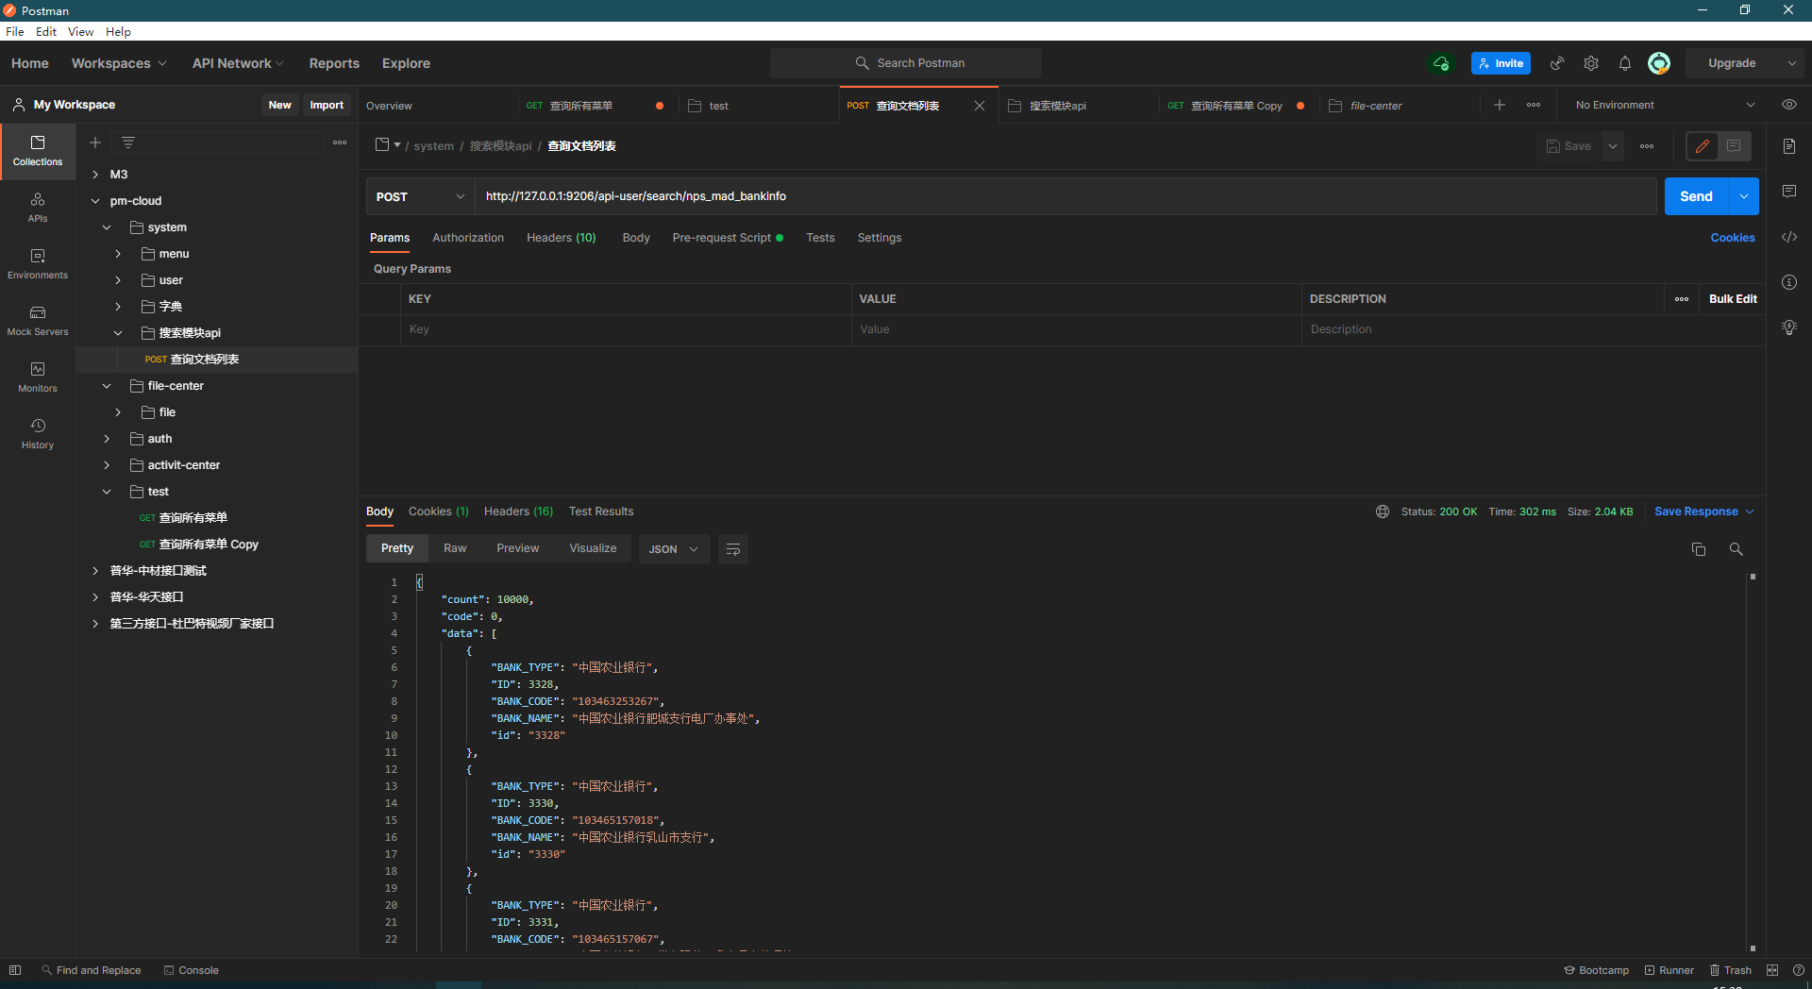Open the Send button dropdown arrow
This screenshot has height=989, width=1812.
[x=1744, y=196]
